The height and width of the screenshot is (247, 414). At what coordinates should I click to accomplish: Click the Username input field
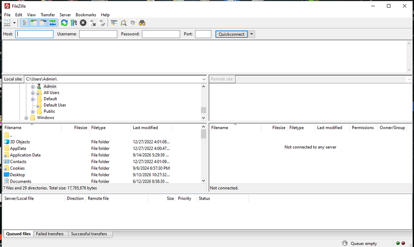[x=98, y=34]
